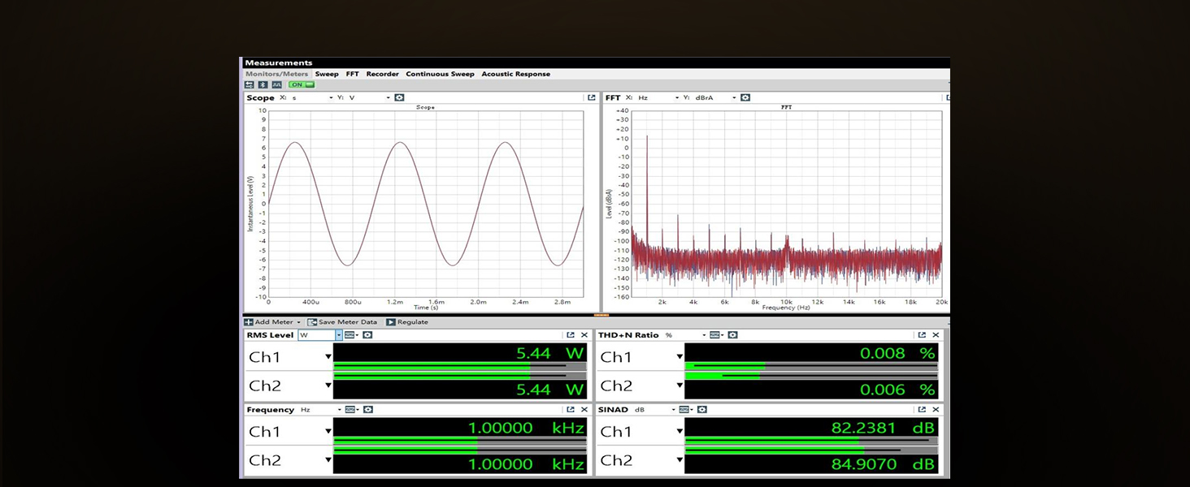This screenshot has height=487, width=1190.
Task: Expand the Ch1 selector in RMS Level meter
Action: 328,356
